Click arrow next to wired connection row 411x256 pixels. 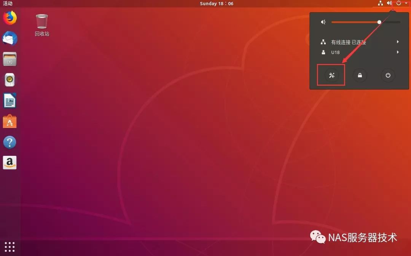point(398,42)
